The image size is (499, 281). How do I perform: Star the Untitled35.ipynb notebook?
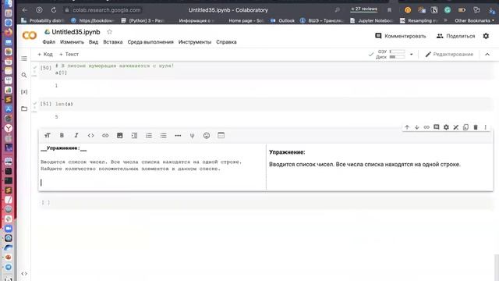(x=109, y=32)
